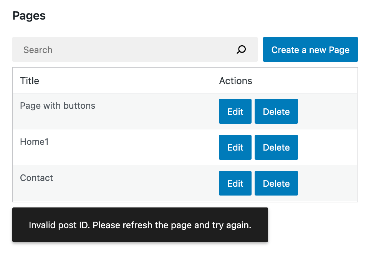
Task: Click the magnifier search icon
Action: click(241, 50)
